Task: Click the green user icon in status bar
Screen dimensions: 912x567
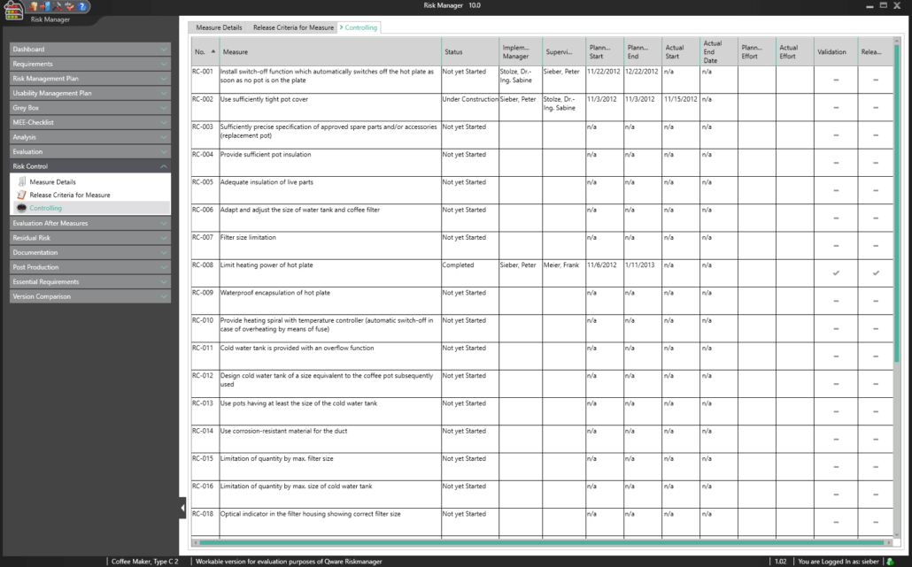Action: pyautogui.click(x=888, y=561)
